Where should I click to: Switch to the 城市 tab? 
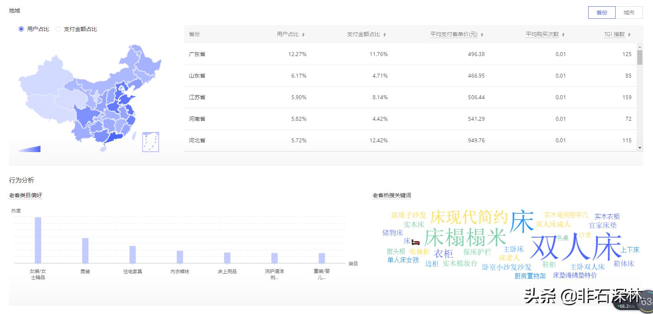click(629, 13)
